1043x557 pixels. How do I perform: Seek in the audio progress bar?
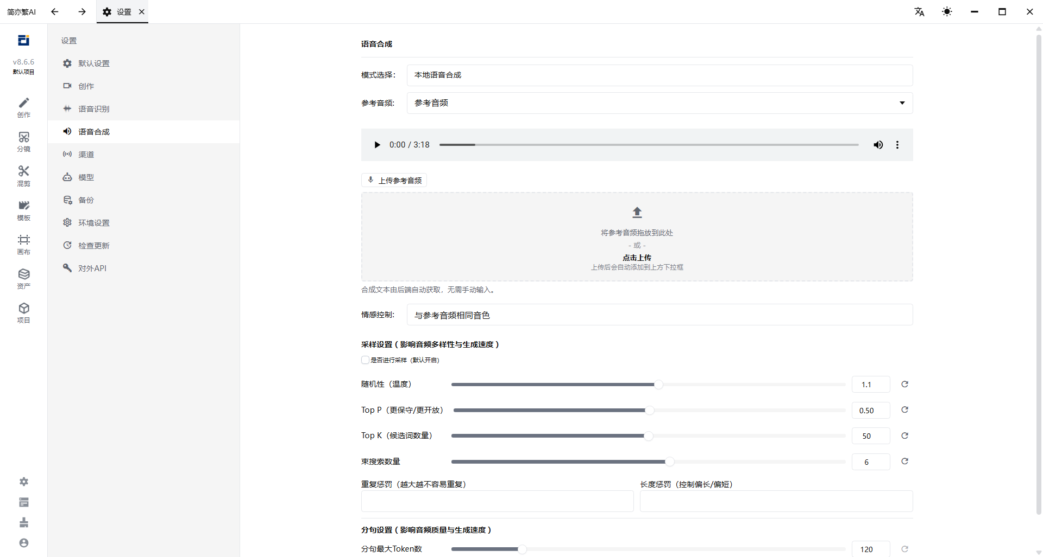click(x=649, y=145)
